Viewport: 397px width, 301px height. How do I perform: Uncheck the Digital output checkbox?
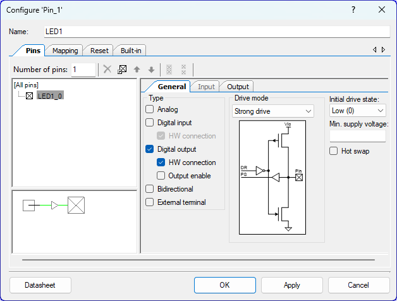(x=150, y=149)
